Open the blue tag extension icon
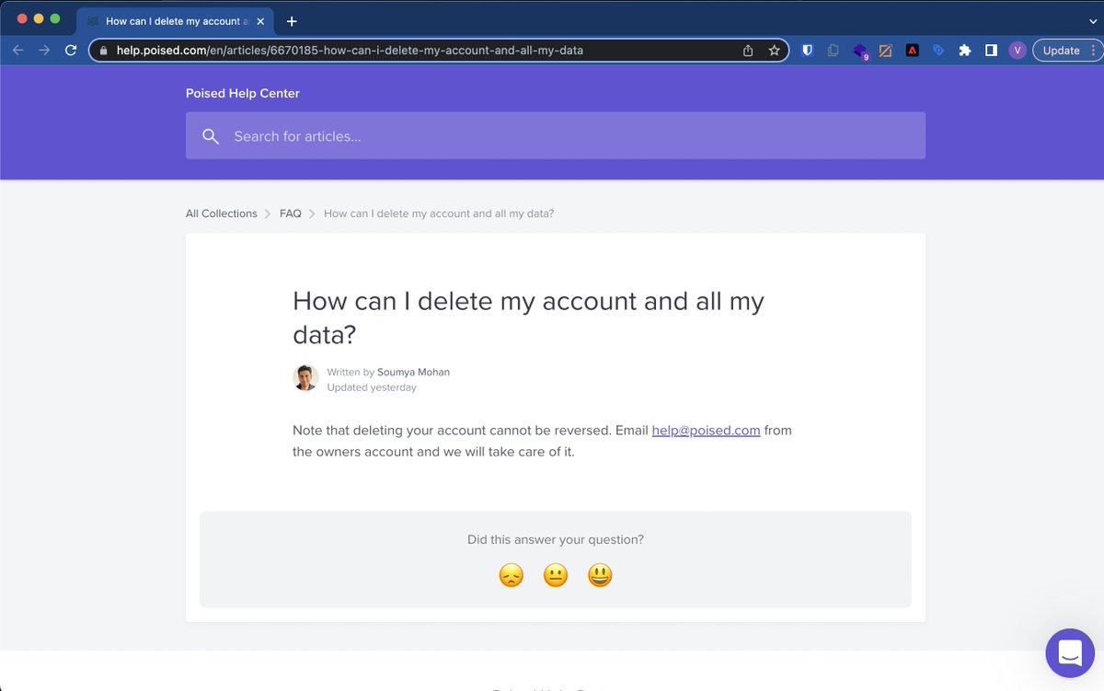Screen dimensions: 1104x691 tap(938, 51)
